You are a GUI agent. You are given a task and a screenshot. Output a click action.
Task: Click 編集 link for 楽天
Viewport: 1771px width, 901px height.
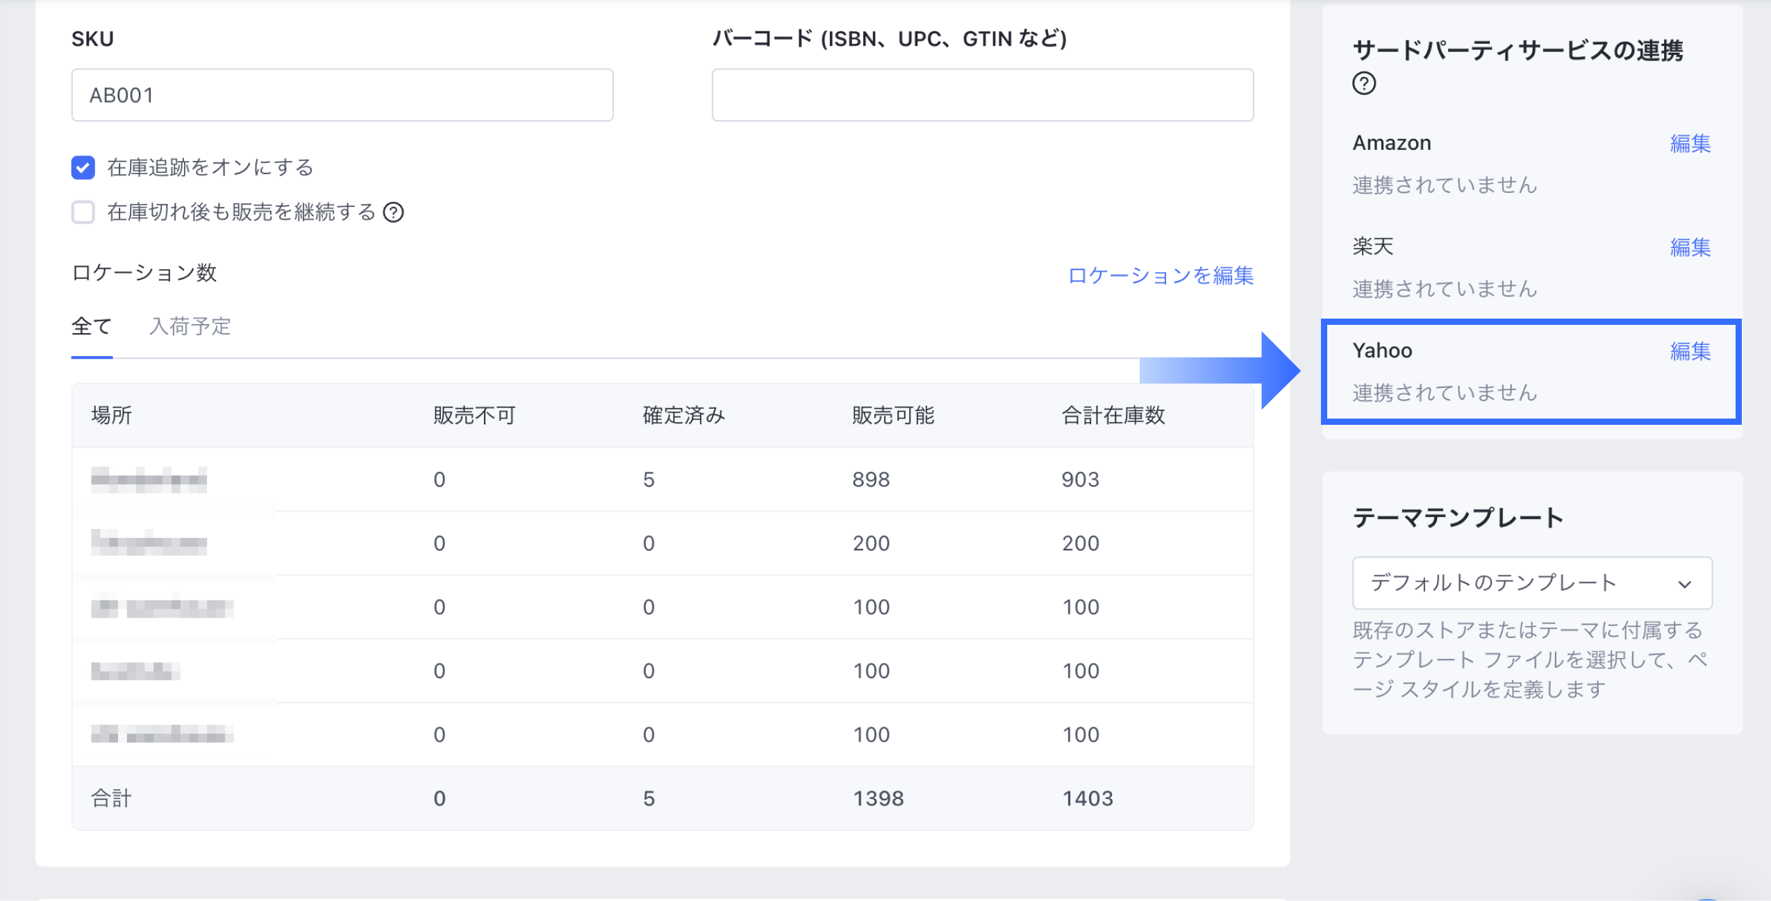point(1690,248)
